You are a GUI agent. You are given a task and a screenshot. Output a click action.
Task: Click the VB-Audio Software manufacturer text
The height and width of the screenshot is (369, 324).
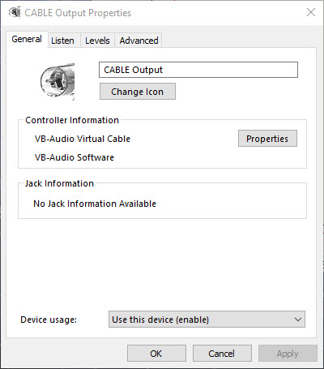click(x=75, y=157)
